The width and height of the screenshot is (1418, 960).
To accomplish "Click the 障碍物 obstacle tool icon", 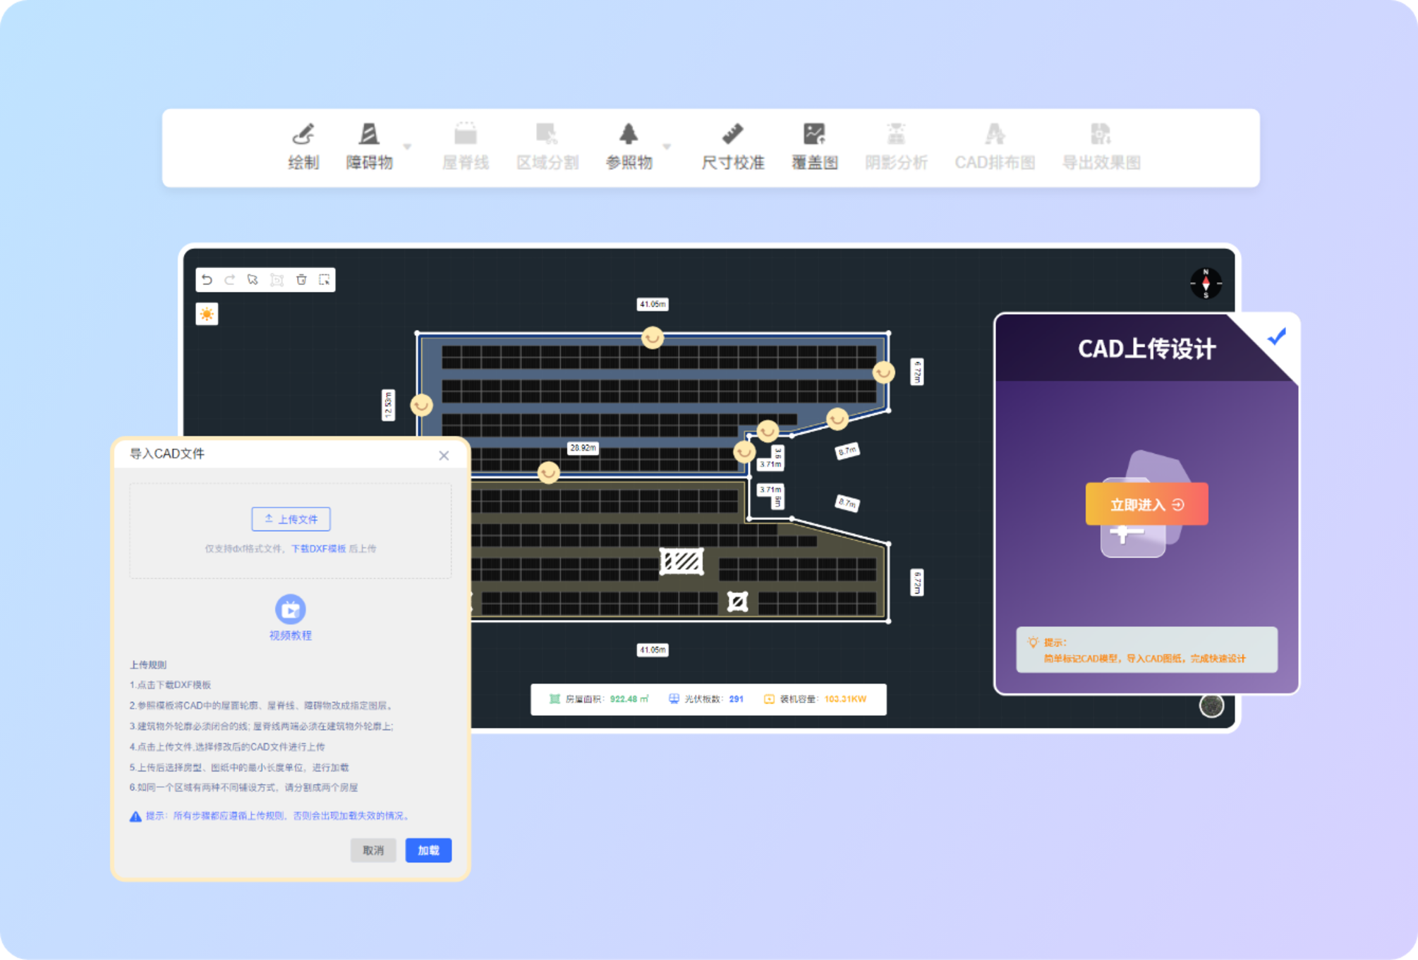I will point(369,135).
